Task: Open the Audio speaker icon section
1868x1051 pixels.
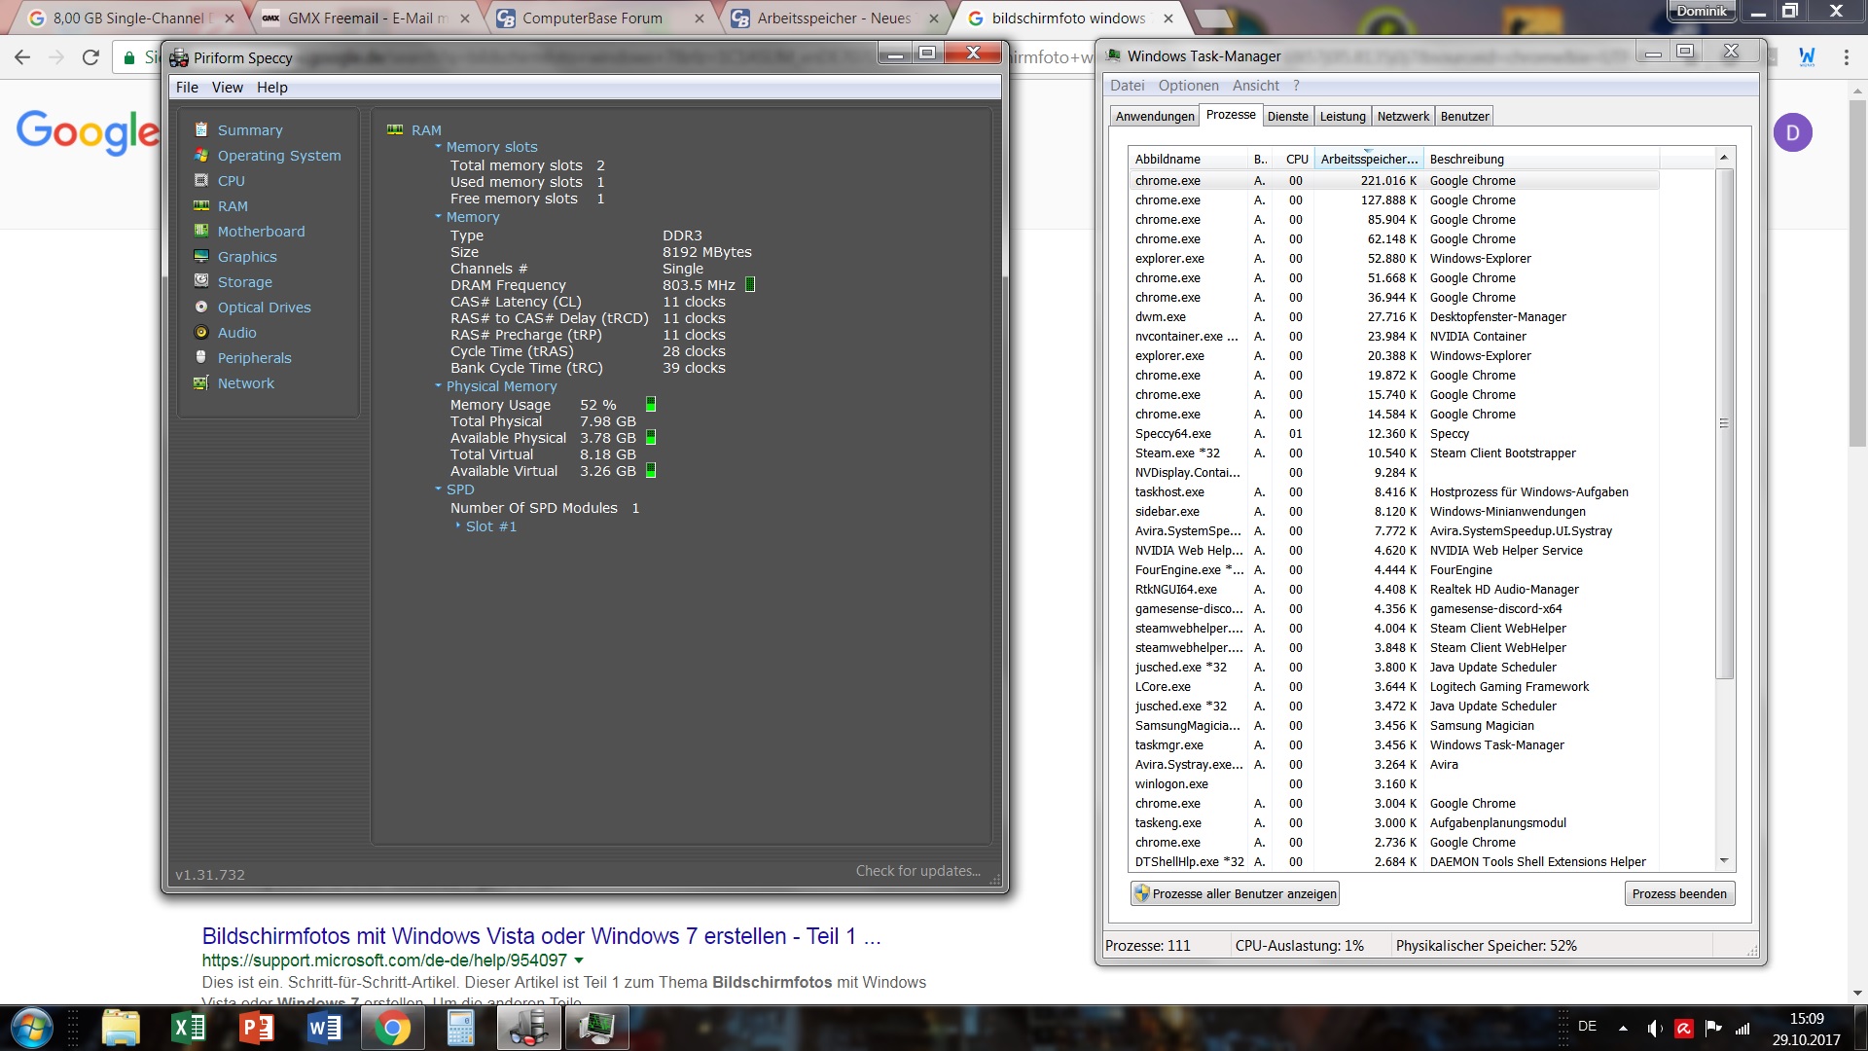Action: point(201,332)
